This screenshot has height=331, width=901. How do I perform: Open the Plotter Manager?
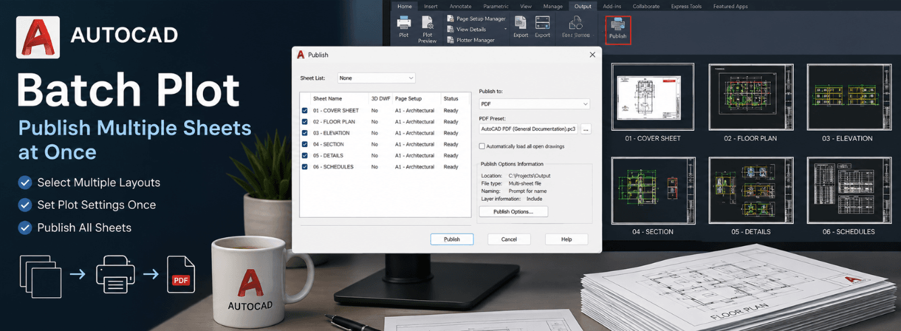click(470, 40)
